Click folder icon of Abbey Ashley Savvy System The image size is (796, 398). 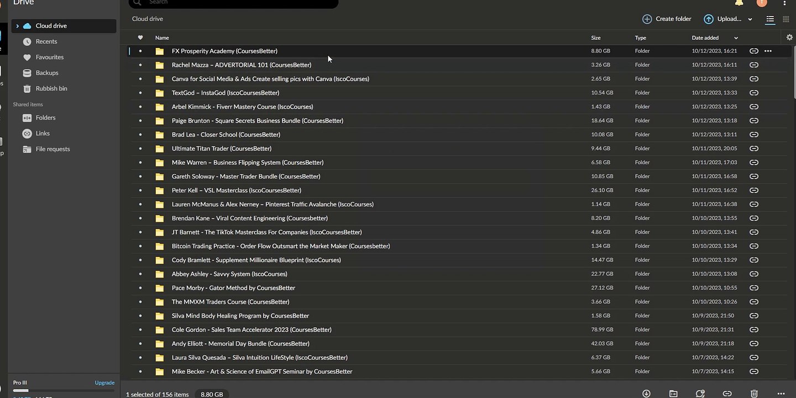tap(160, 274)
